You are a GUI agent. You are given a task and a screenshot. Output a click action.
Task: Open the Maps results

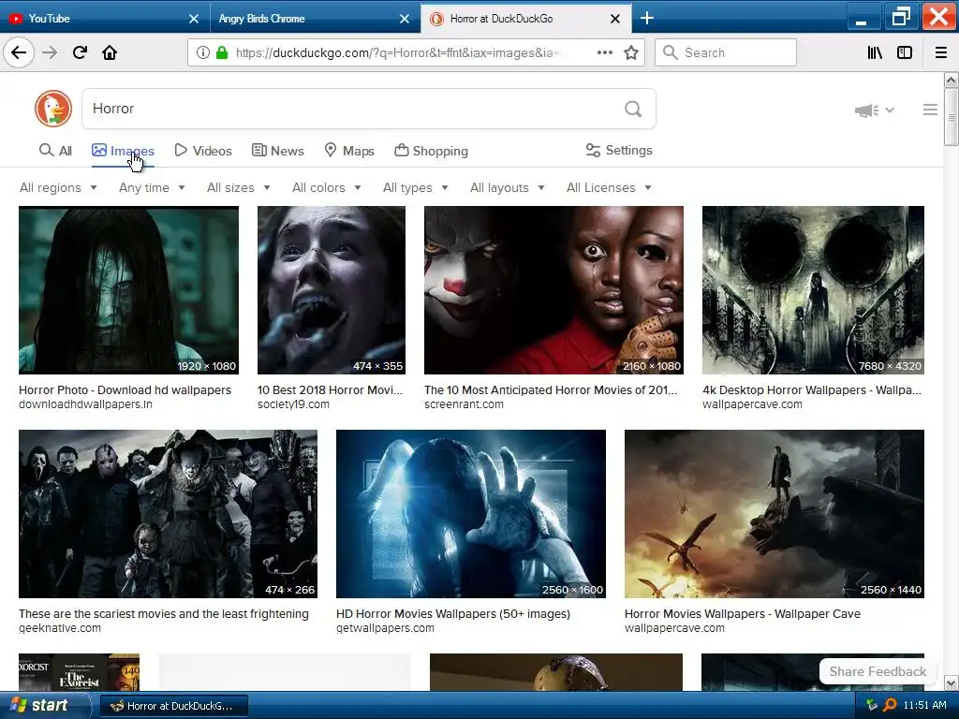click(349, 151)
